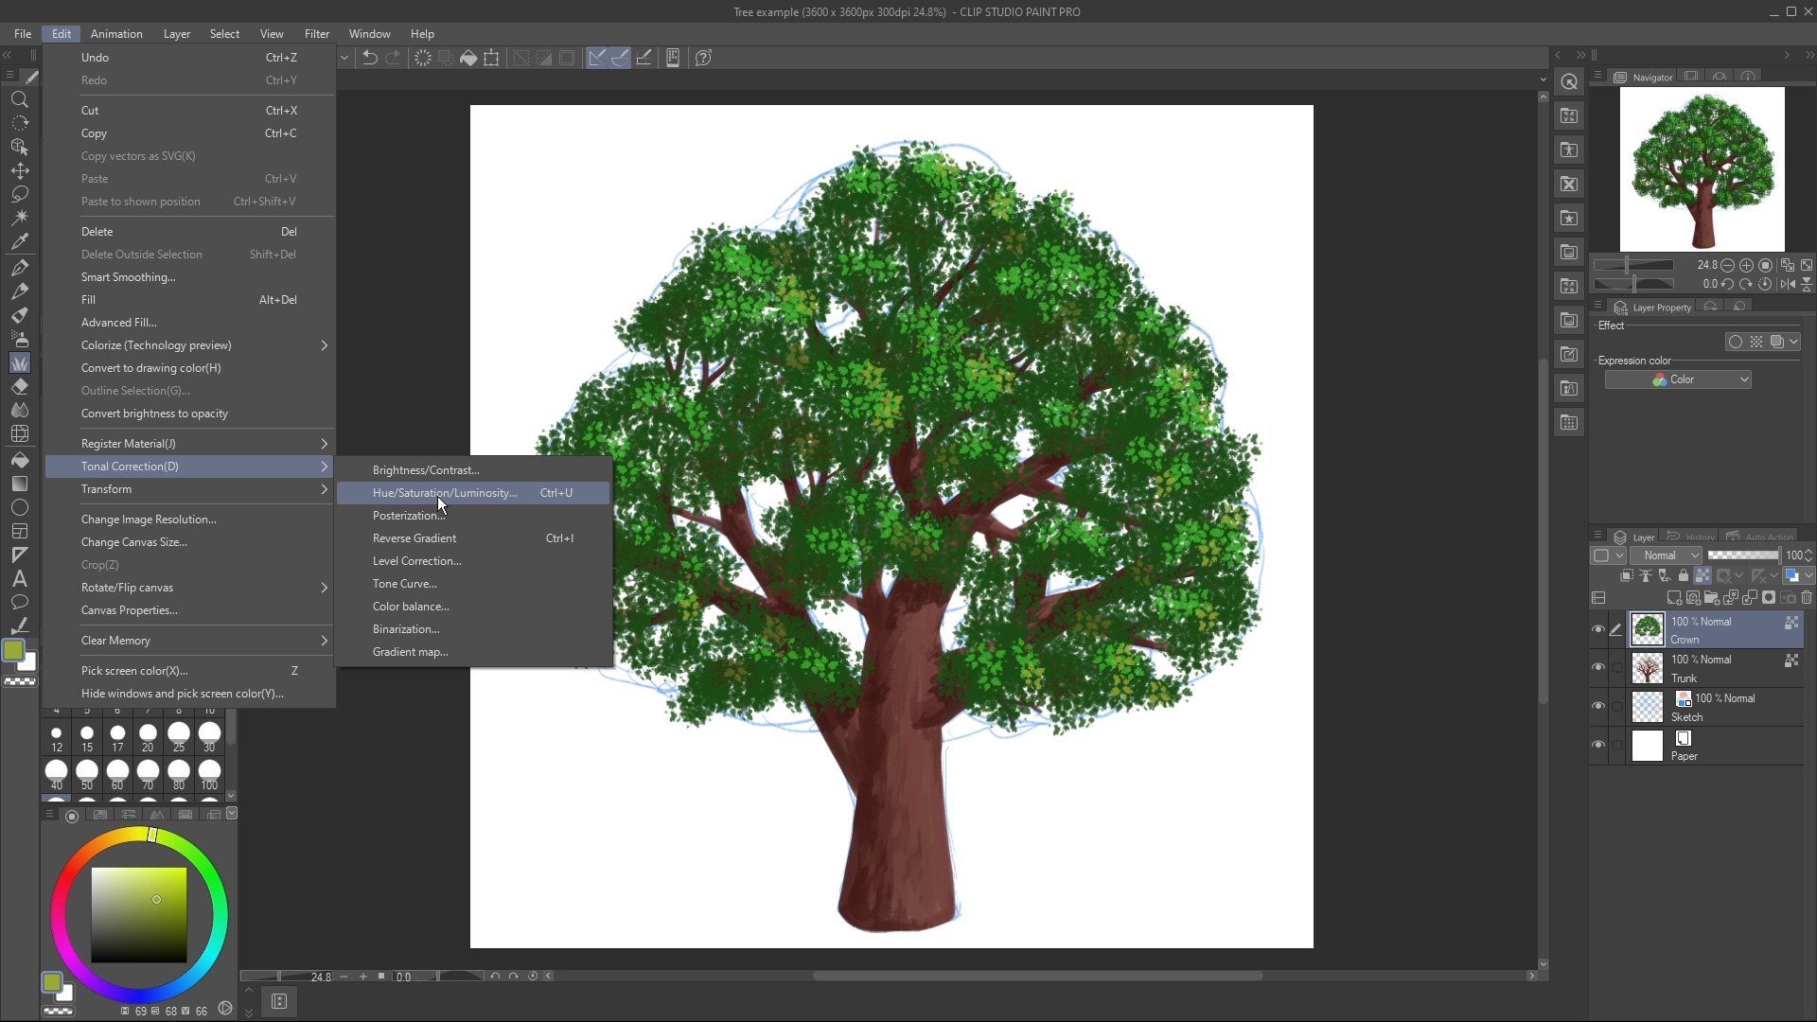Hide the Crown layer
Screen dimensions: 1817x1022
tap(1598, 629)
